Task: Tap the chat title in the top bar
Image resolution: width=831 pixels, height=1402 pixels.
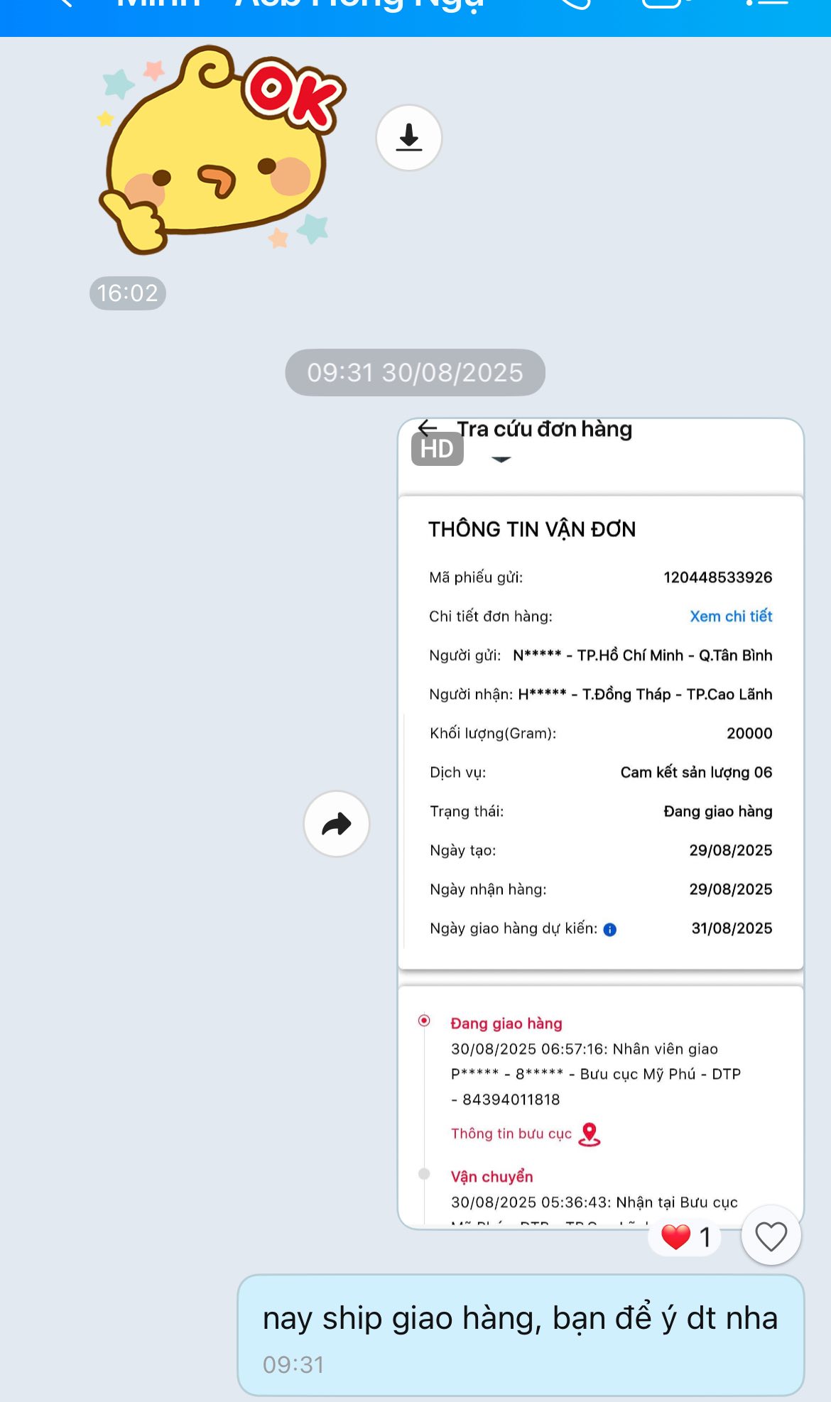Action: coord(299,6)
